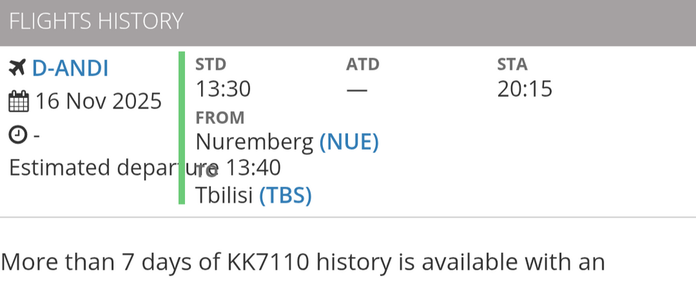Open the D-ANDI aircraft registration link
696x283 pixels.
pos(71,68)
